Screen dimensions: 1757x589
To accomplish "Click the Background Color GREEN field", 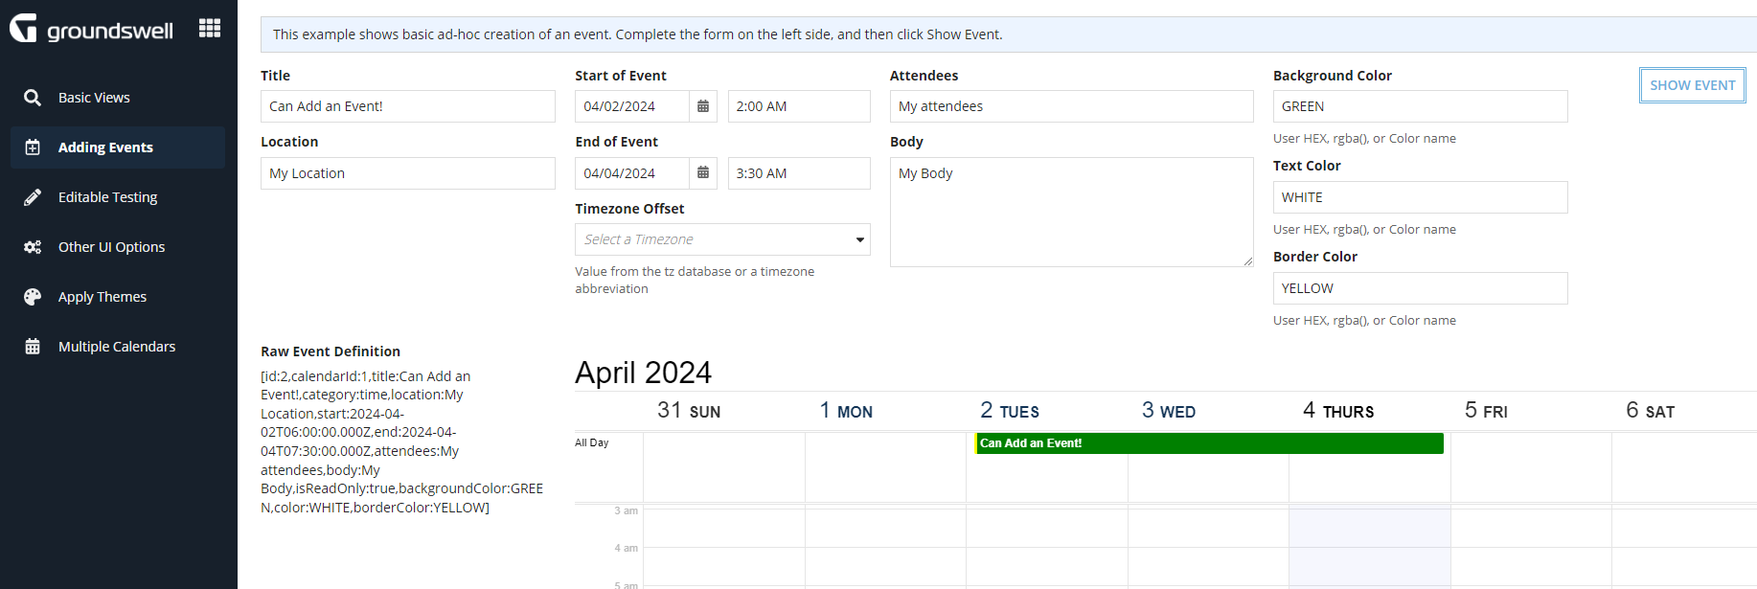I will [1420, 106].
